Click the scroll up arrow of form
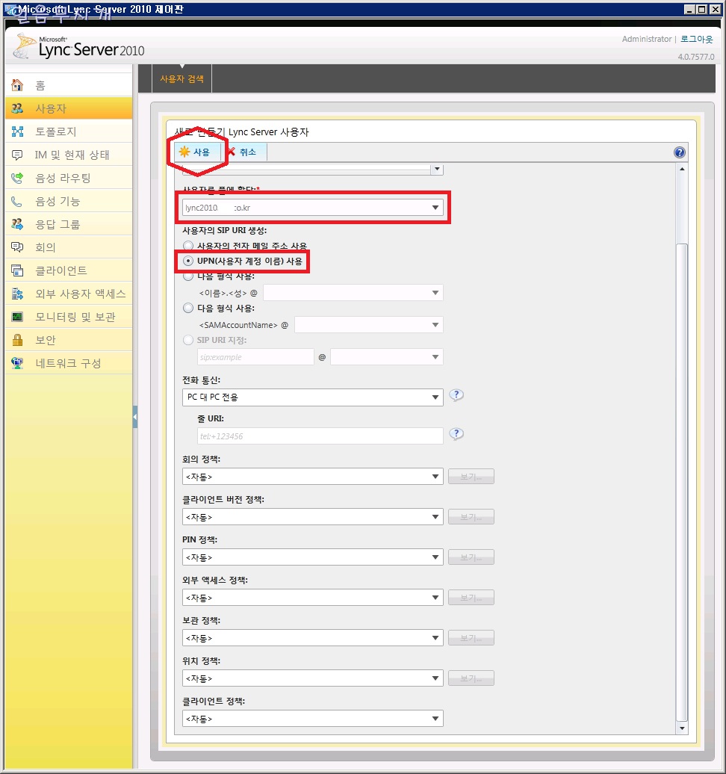Viewport: 726px width, 774px height. point(682,169)
